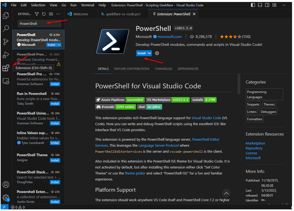
Task: Expand Install dropdown arrow on extension page
Action: pos(149,53)
